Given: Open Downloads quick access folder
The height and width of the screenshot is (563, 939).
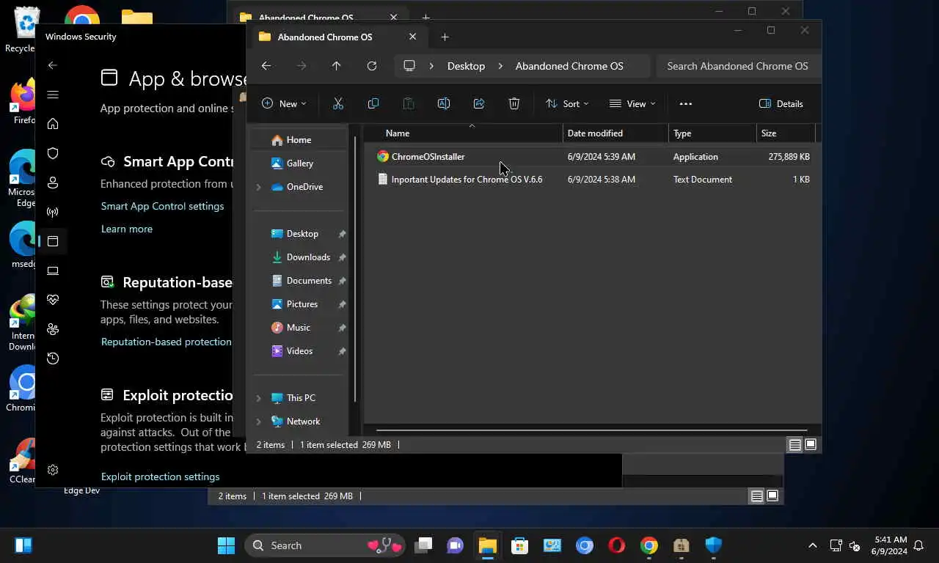Looking at the screenshot, I should 307,257.
